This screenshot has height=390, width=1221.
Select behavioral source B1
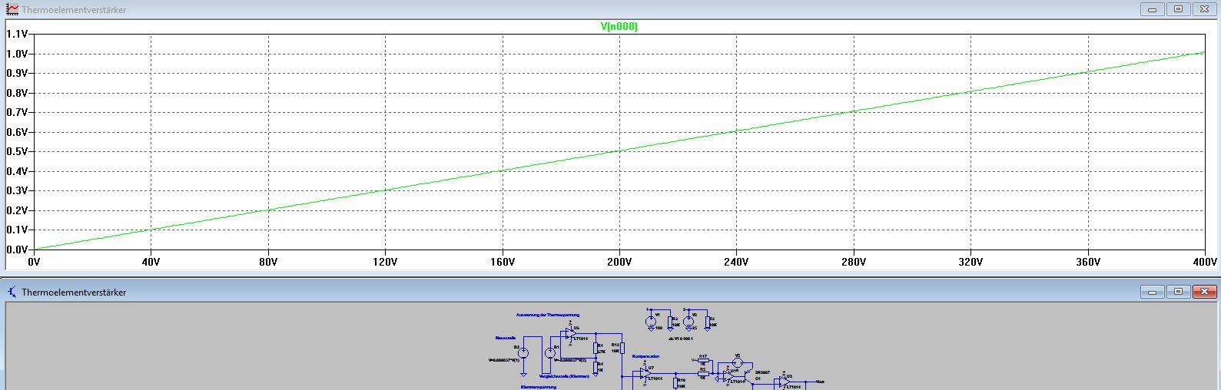coord(550,352)
